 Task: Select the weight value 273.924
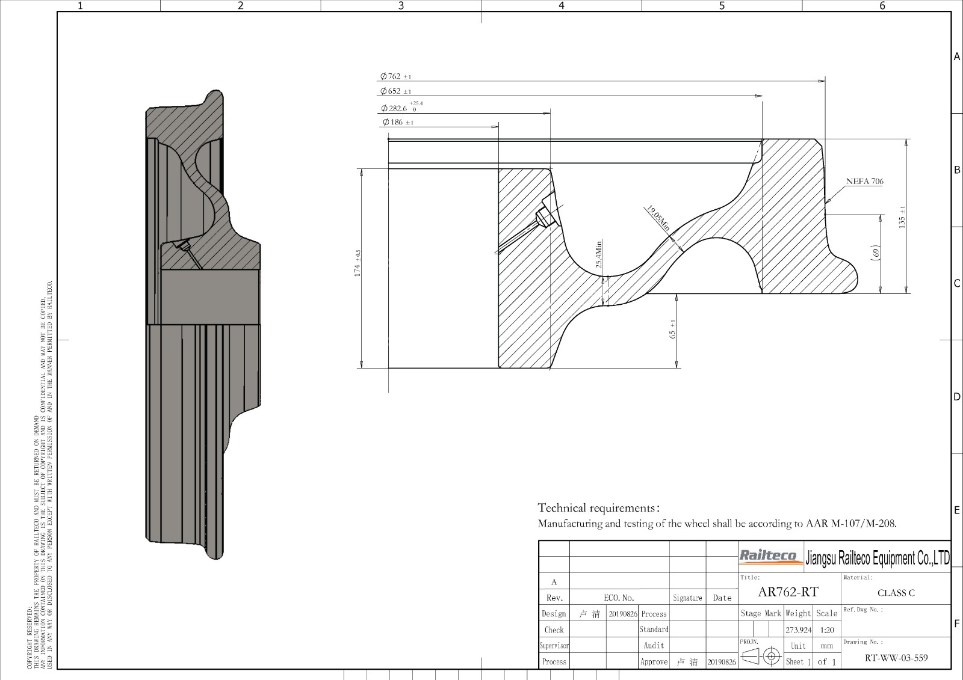point(798,630)
